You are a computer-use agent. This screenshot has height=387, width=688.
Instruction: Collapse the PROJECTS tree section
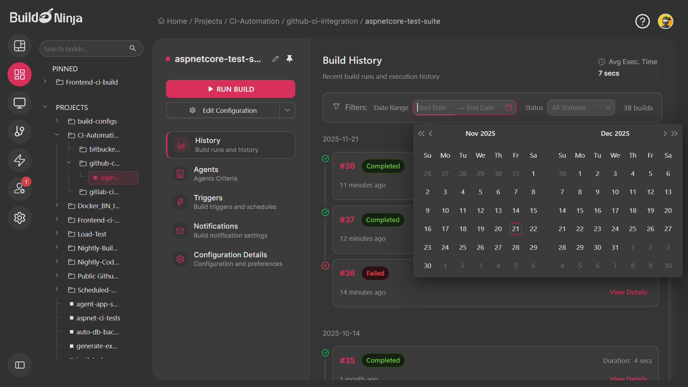45,107
